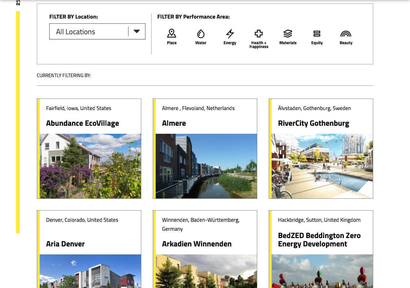Click the Aria Denver building photo
410x288 pixels.
90,271
